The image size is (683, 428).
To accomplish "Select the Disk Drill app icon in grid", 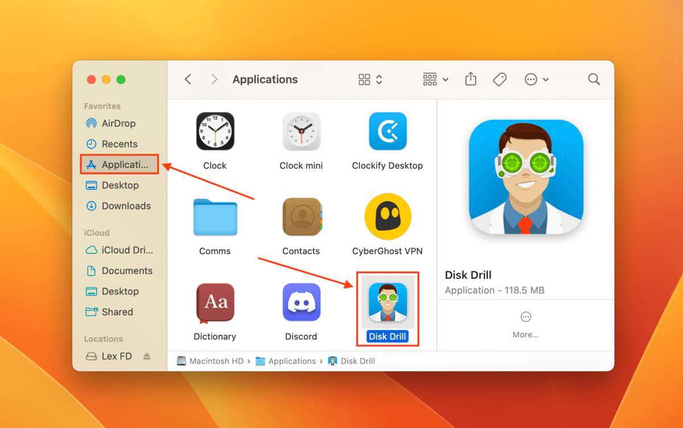I will point(388,302).
